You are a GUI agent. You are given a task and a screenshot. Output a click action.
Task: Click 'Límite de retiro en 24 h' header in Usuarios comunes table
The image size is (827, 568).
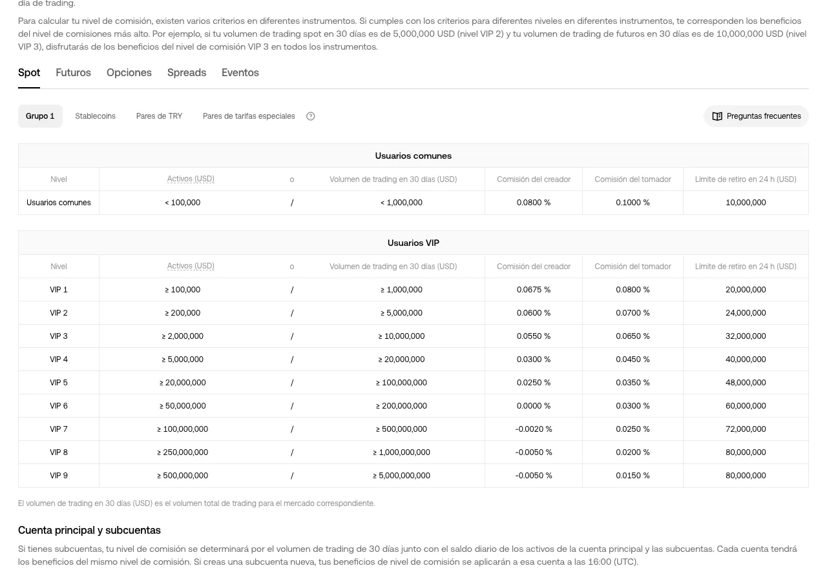pyautogui.click(x=746, y=179)
